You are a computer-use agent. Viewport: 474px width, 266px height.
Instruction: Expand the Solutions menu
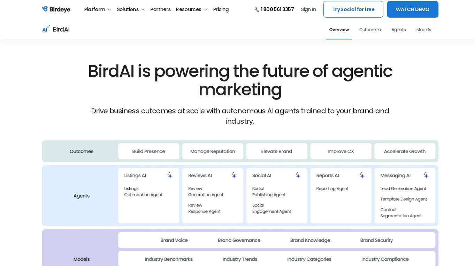pyautogui.click(x=131, y=9)
